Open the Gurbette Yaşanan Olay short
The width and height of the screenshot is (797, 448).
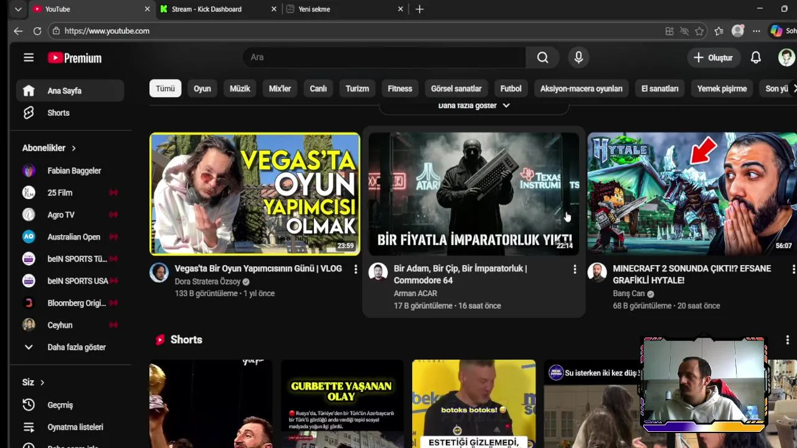coord(342,404)
